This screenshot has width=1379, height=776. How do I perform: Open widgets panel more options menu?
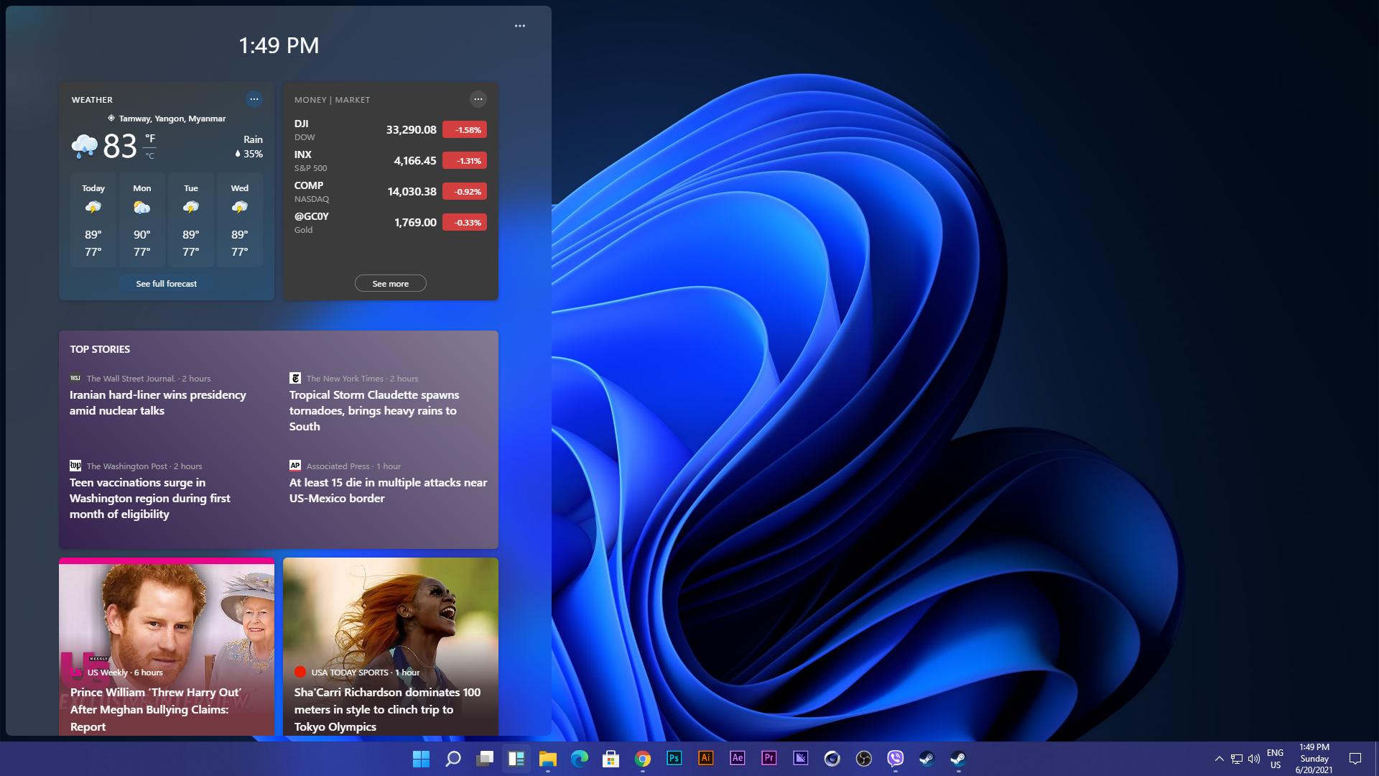(520, 26)
